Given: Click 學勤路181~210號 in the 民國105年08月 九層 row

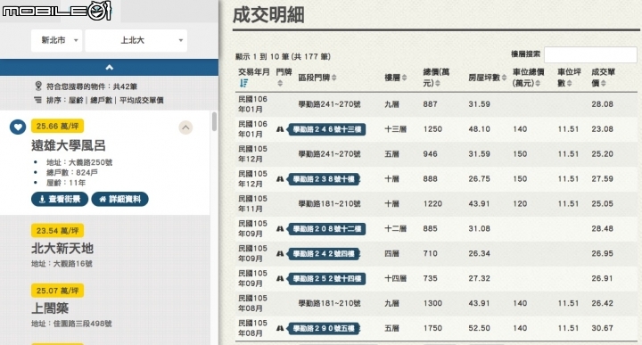Looking at the screenshot, I should point(329,303).
